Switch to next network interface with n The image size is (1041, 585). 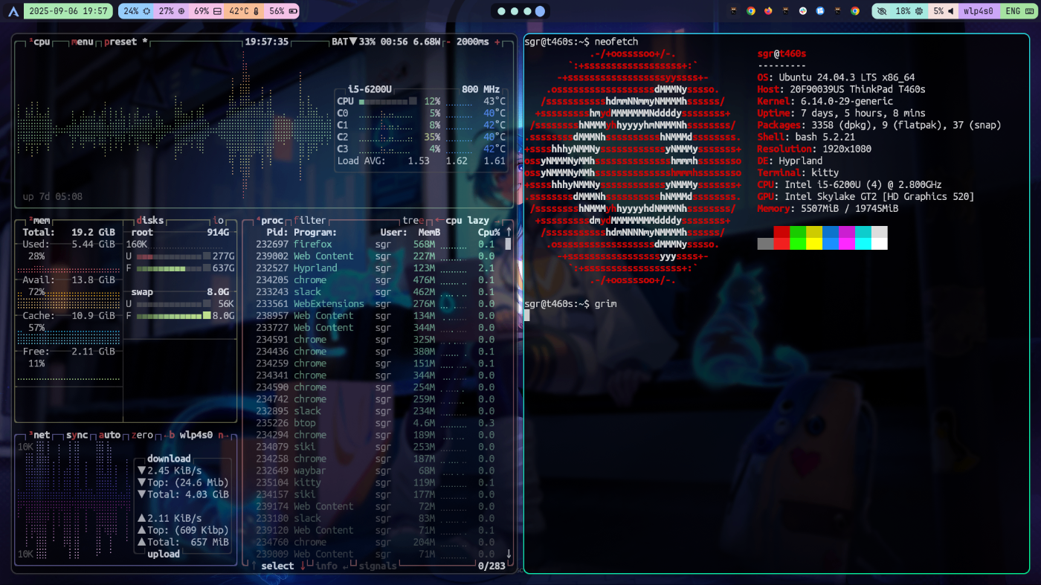[222, 435]
